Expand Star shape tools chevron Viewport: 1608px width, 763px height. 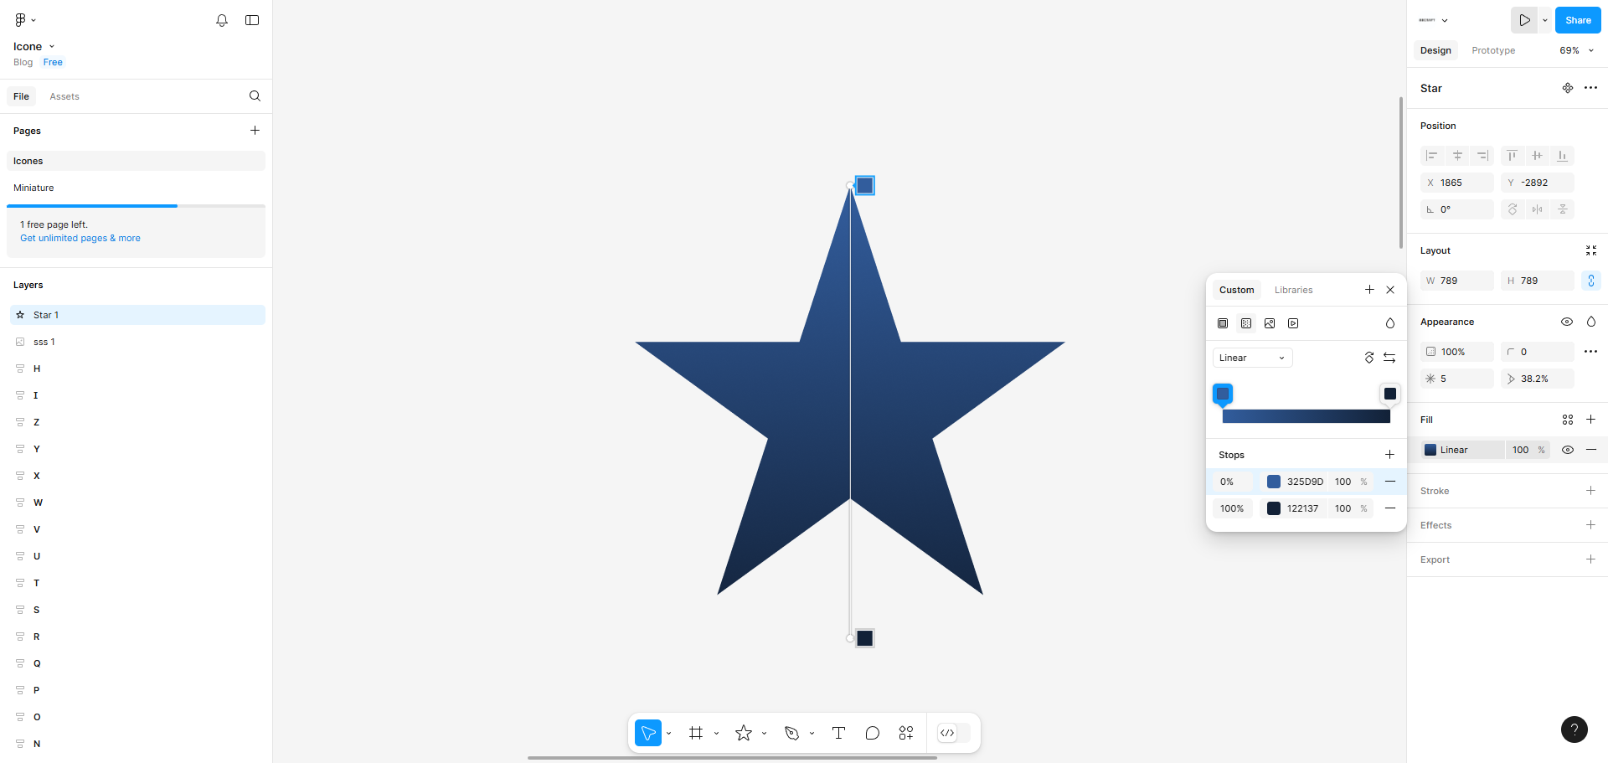click(x=764, y=734)
